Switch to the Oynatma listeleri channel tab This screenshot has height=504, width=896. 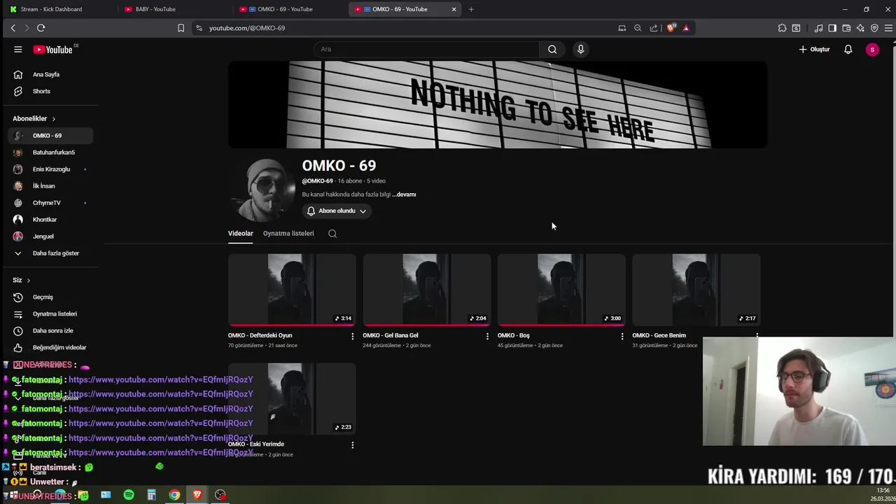coord(288,233)
